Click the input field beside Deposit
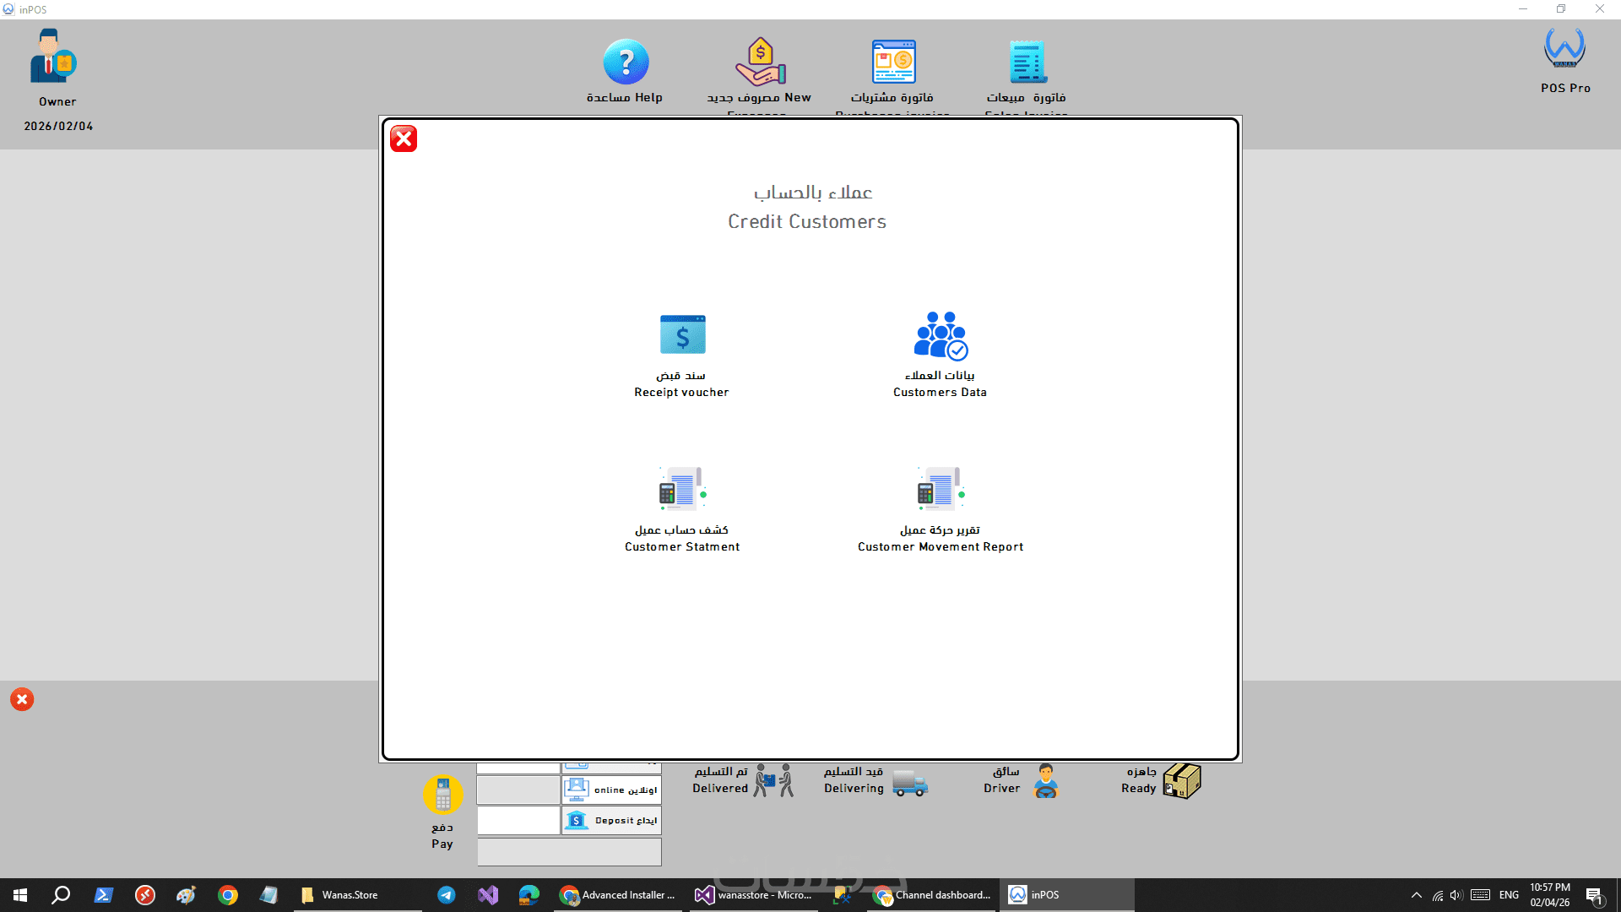Image resolution: width=1621 pixels, height=912 pixels. (518, 820)
